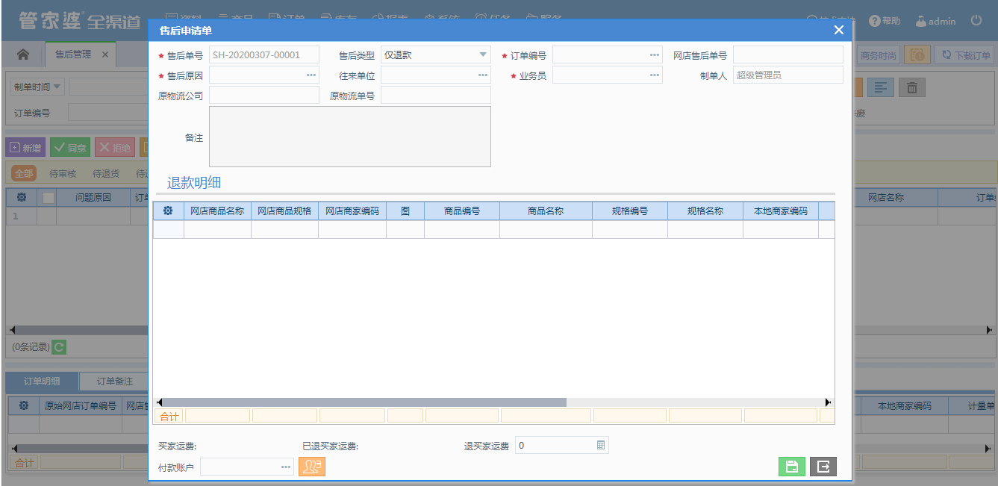Click the gear icon in 退款明细 table header
Image resolution: width=998 pixels, height=486 pixels.
168,211
